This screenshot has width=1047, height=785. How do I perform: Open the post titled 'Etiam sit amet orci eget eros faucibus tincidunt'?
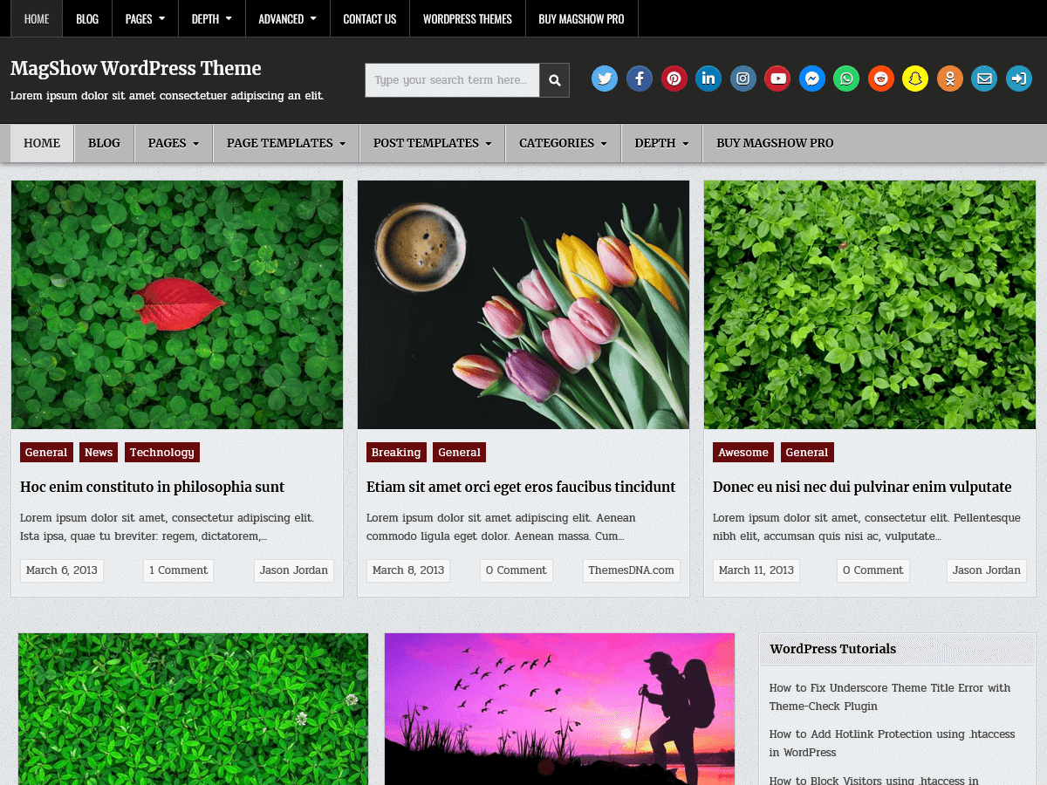[x=521, y=487]
